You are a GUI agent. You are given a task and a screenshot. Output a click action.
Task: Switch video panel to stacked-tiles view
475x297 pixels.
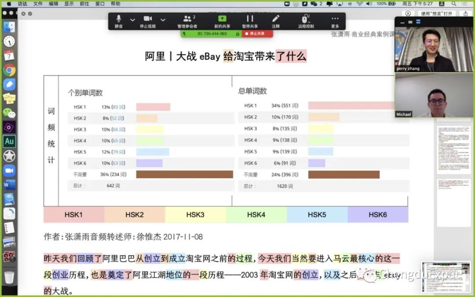pos(418,22)
